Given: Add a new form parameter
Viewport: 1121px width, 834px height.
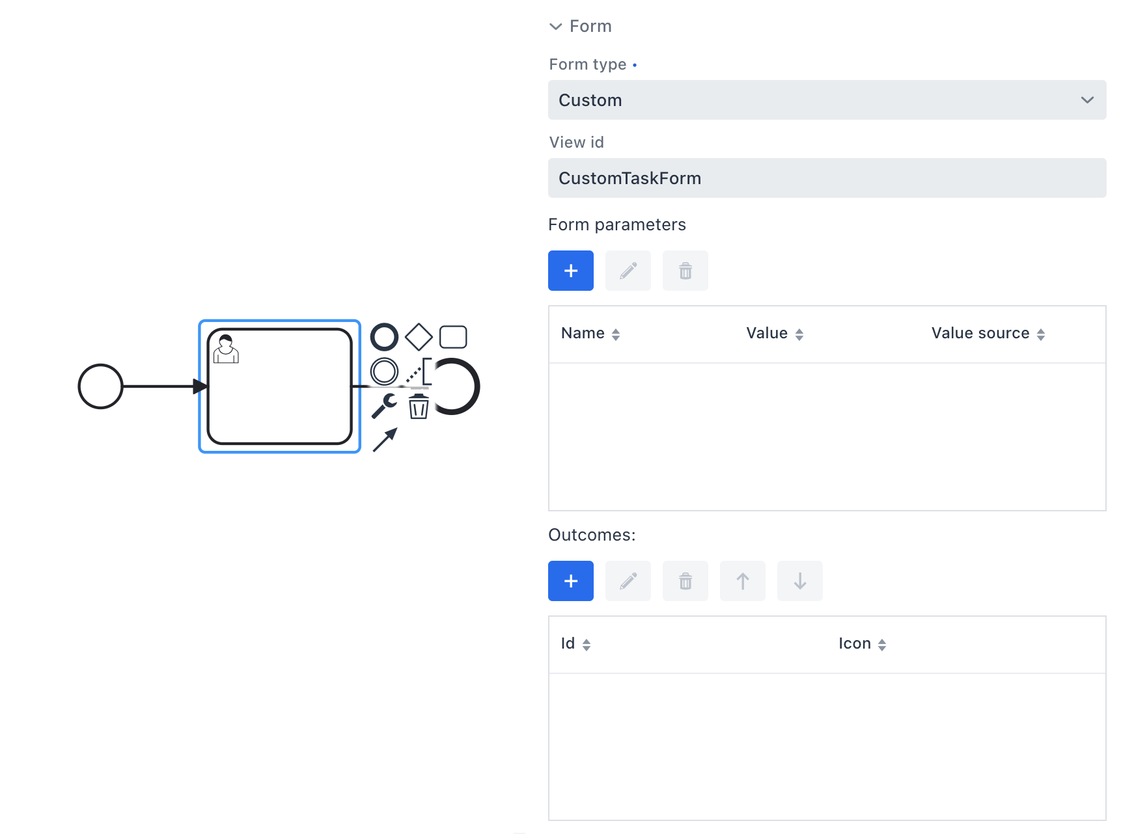Looking at the screenshot, I should coord(570,271).
